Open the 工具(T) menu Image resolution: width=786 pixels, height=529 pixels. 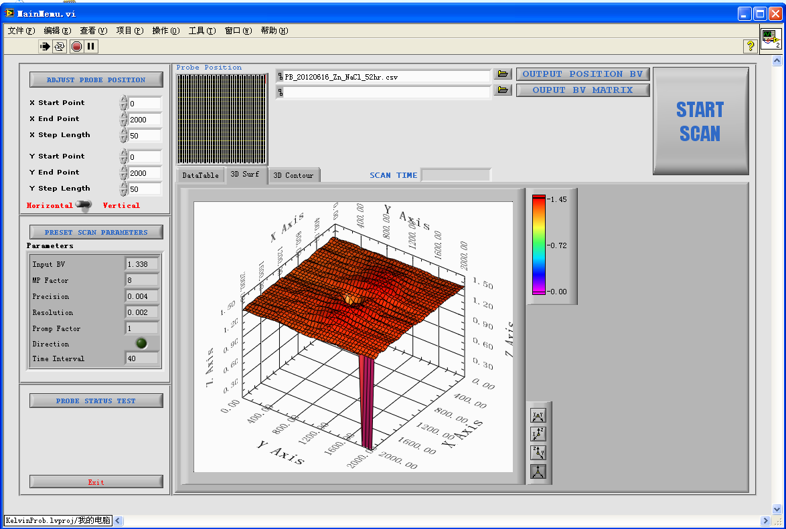point(202,31)
